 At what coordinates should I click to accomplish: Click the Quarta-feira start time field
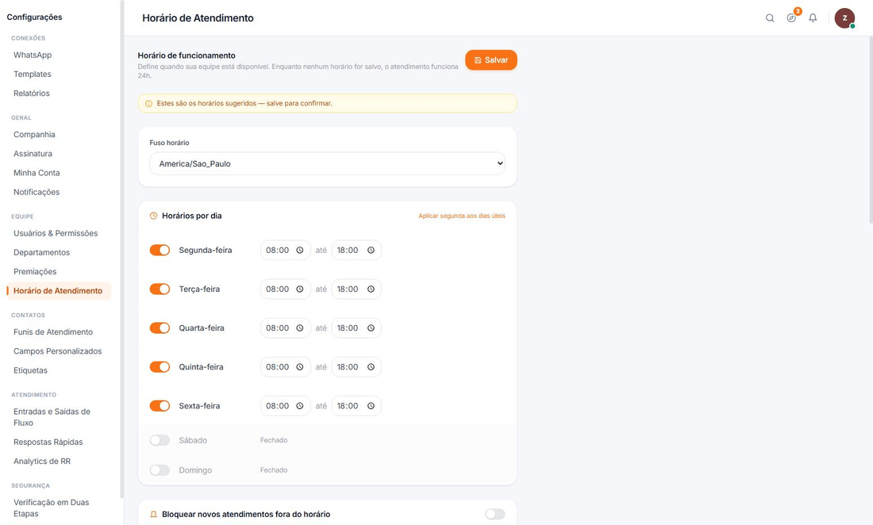[x=285, y=328]
